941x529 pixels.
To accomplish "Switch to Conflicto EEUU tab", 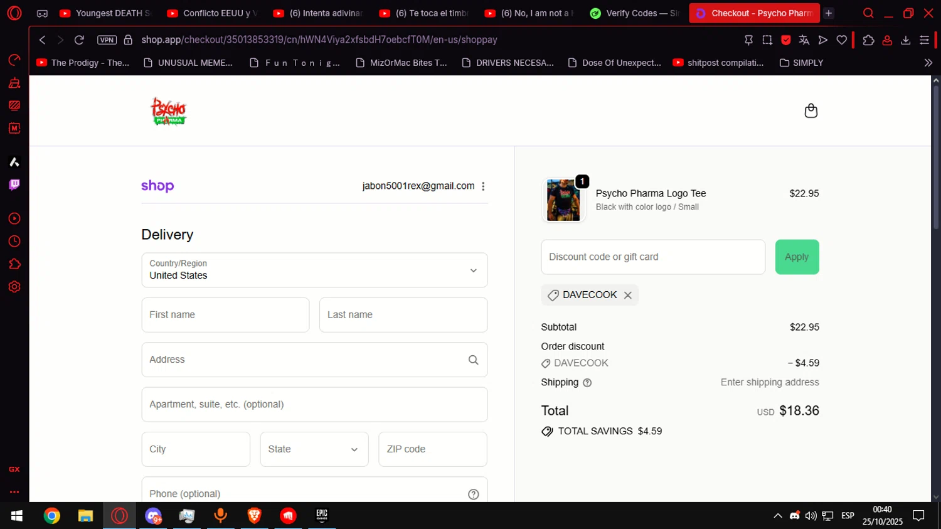I will click(213, 13).
